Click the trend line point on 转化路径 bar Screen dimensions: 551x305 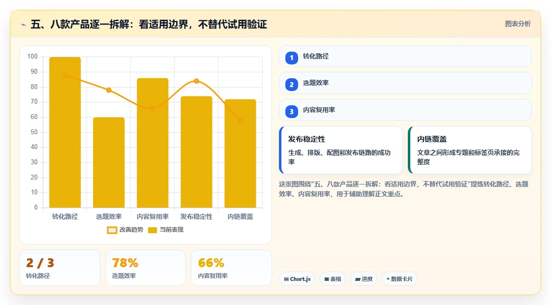pos(65,75)
